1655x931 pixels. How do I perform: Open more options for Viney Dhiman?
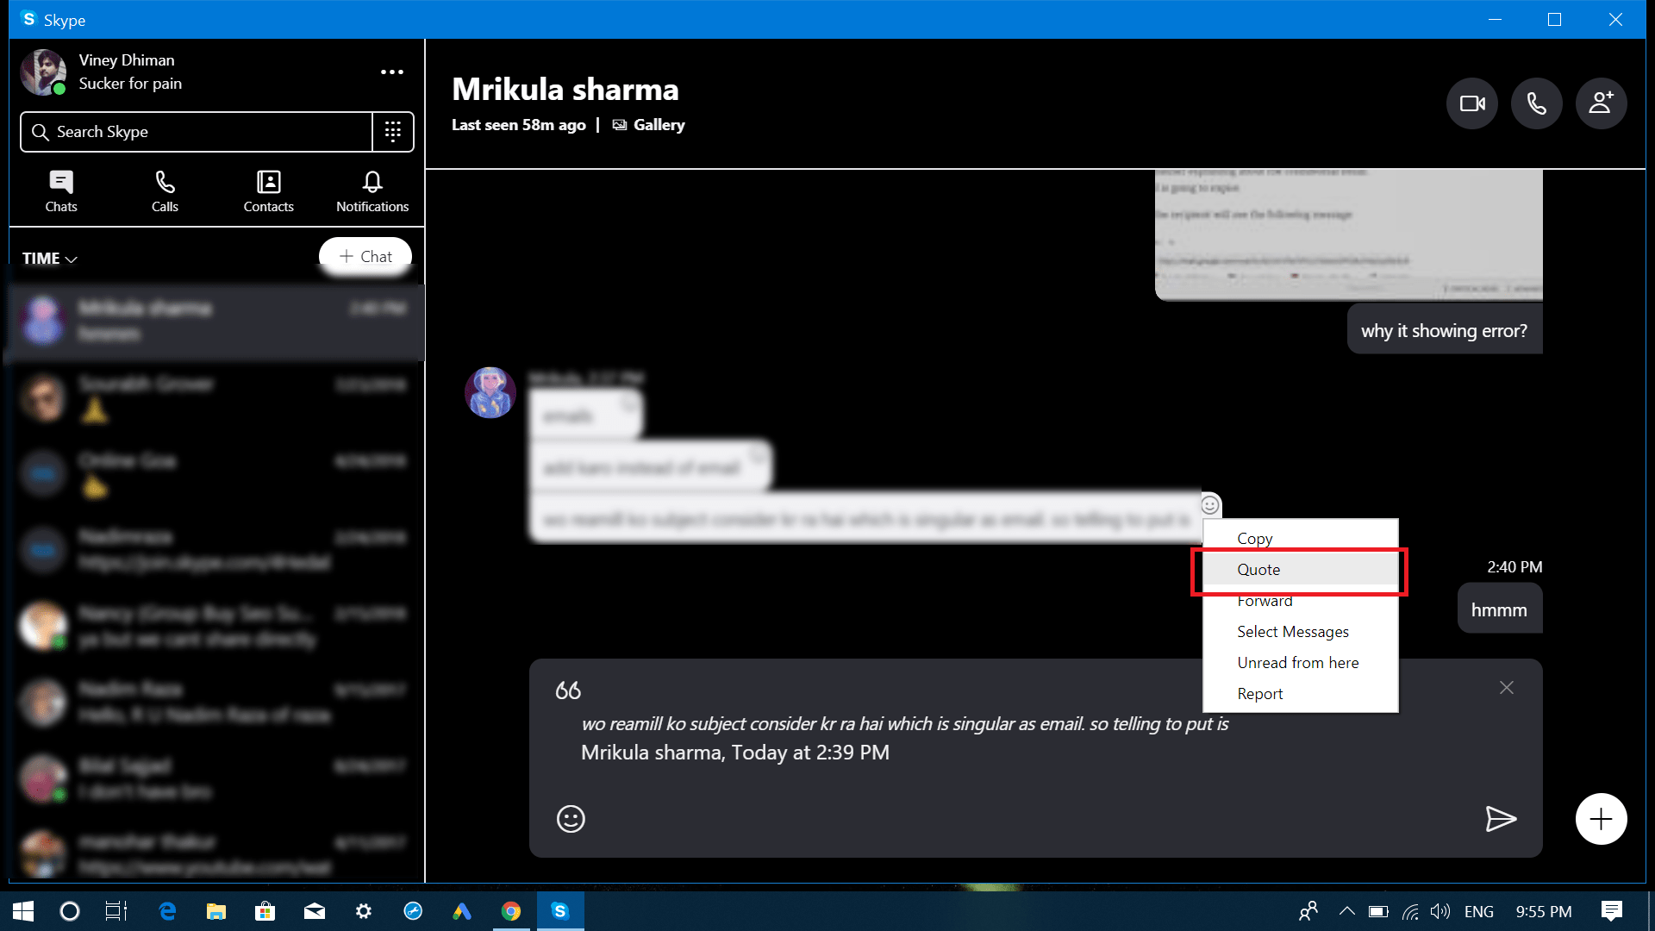[392, 72]
